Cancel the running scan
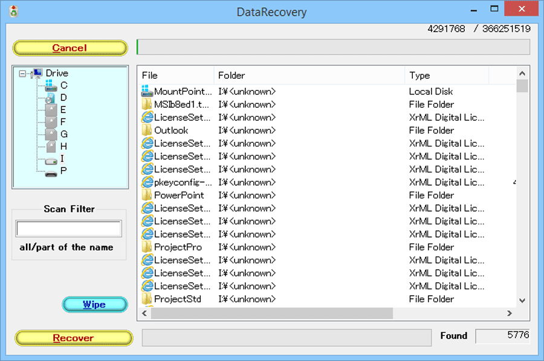 (70, 48)
